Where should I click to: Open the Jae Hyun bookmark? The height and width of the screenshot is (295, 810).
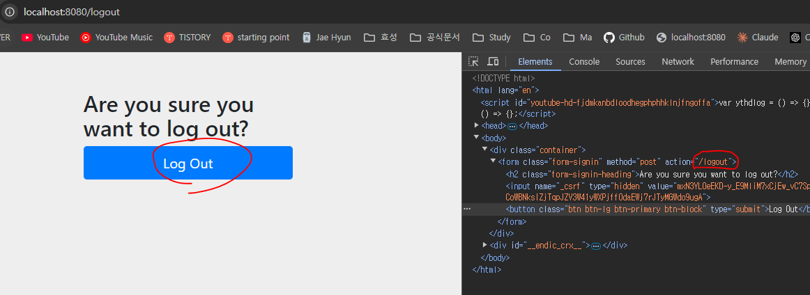[326, 37]
